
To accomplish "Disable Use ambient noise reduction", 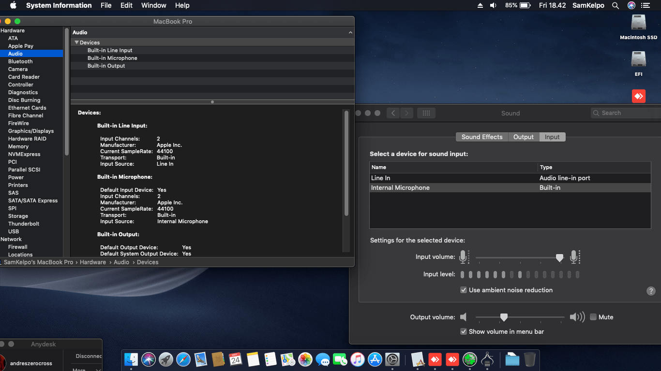I will click(464, 290).
